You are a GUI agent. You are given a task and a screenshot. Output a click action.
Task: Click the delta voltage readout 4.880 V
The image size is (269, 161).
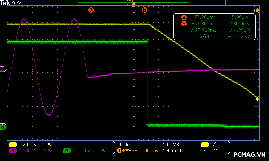coord(240,30)
